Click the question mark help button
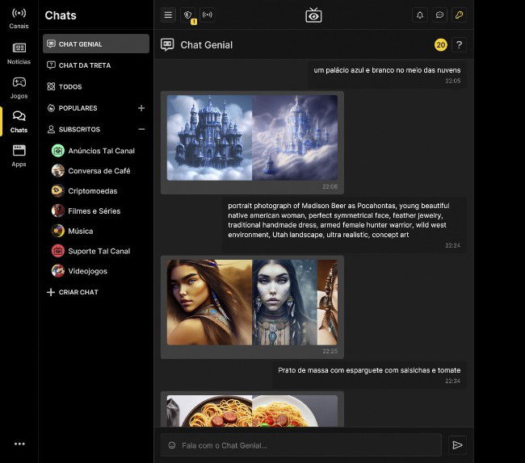The width and height of the screenshot is (525, 463). pyautogui.click(x=459, y=45)
